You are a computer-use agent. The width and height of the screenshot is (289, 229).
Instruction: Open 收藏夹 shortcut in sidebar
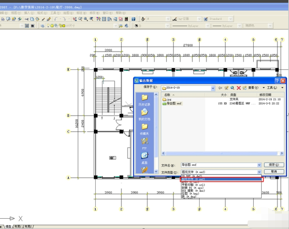click(144, 129)
